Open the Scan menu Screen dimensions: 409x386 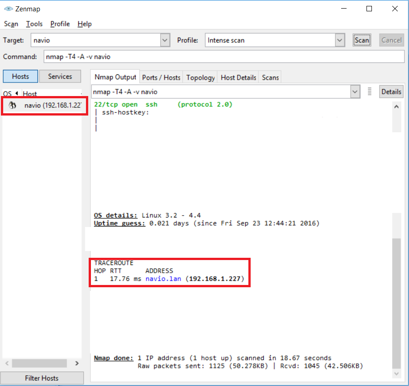point(11,24)
